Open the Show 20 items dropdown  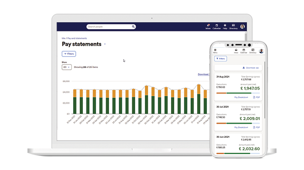click(66, 67)
